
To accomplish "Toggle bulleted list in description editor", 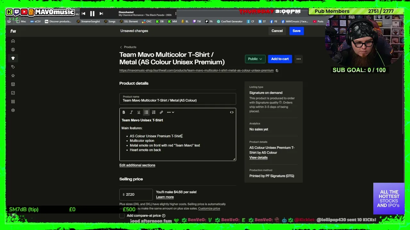I will pos(146,112).
